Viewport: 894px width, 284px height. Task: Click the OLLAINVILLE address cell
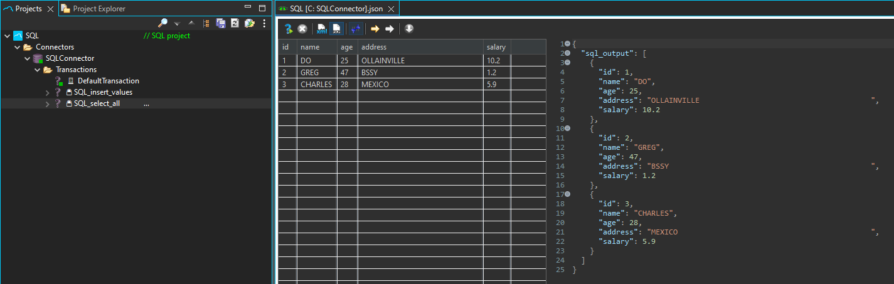tap(420, 61)
